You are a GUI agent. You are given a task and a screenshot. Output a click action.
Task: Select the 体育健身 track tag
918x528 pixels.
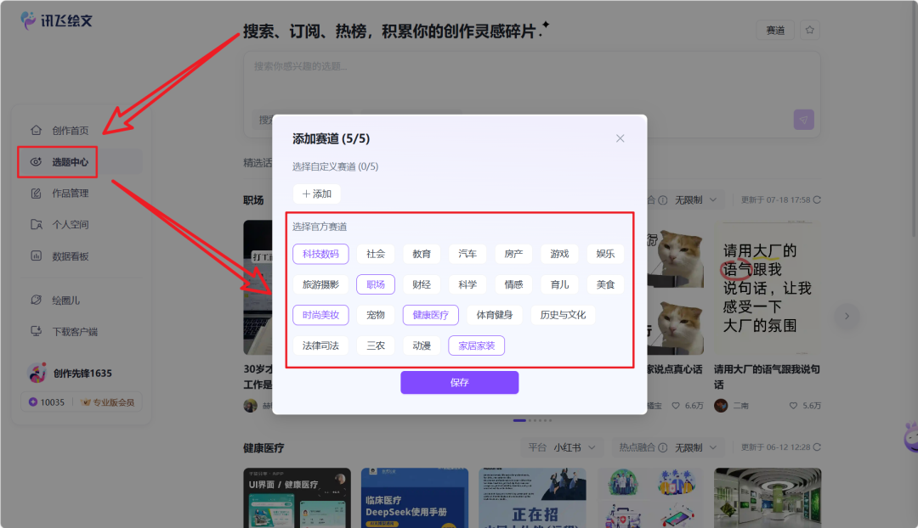coord(495,315)
